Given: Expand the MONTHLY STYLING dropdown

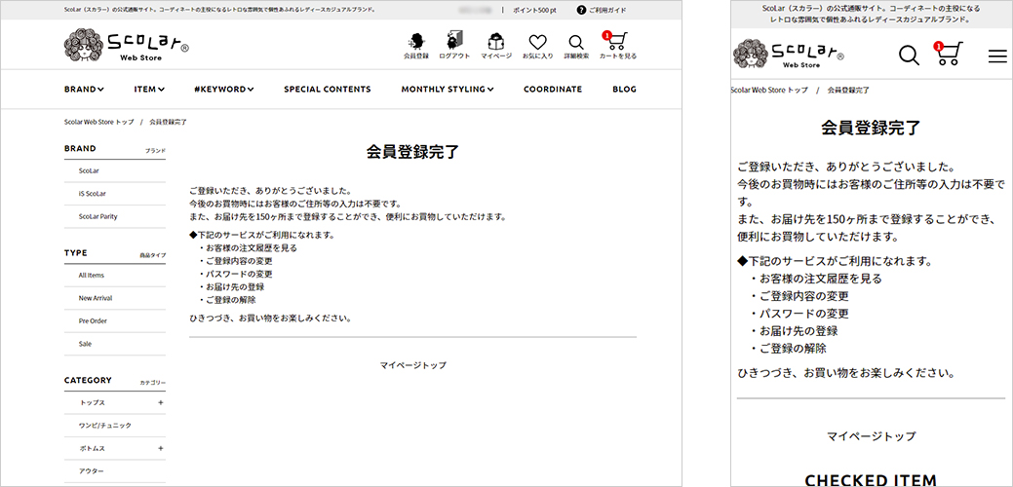Looking at the screenshot, I should click(x=448, y=89).
